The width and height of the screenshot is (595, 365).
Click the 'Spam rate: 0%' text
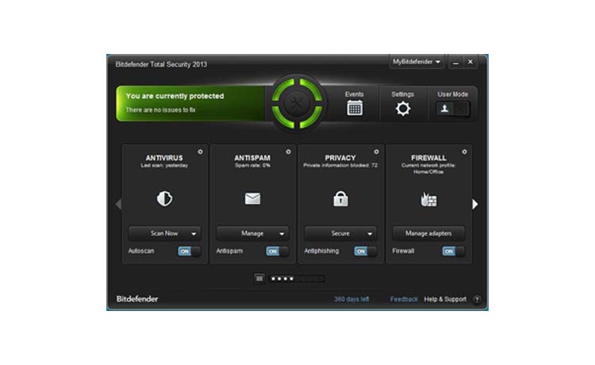[252, 165]
